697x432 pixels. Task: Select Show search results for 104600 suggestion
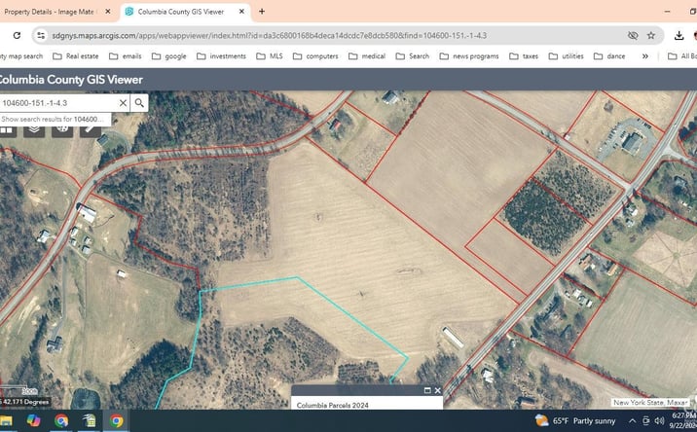55,119
